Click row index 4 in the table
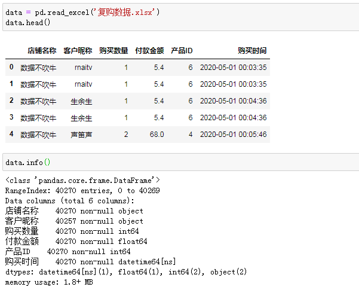This screenshot has height=287, width=359. point(11,134)
